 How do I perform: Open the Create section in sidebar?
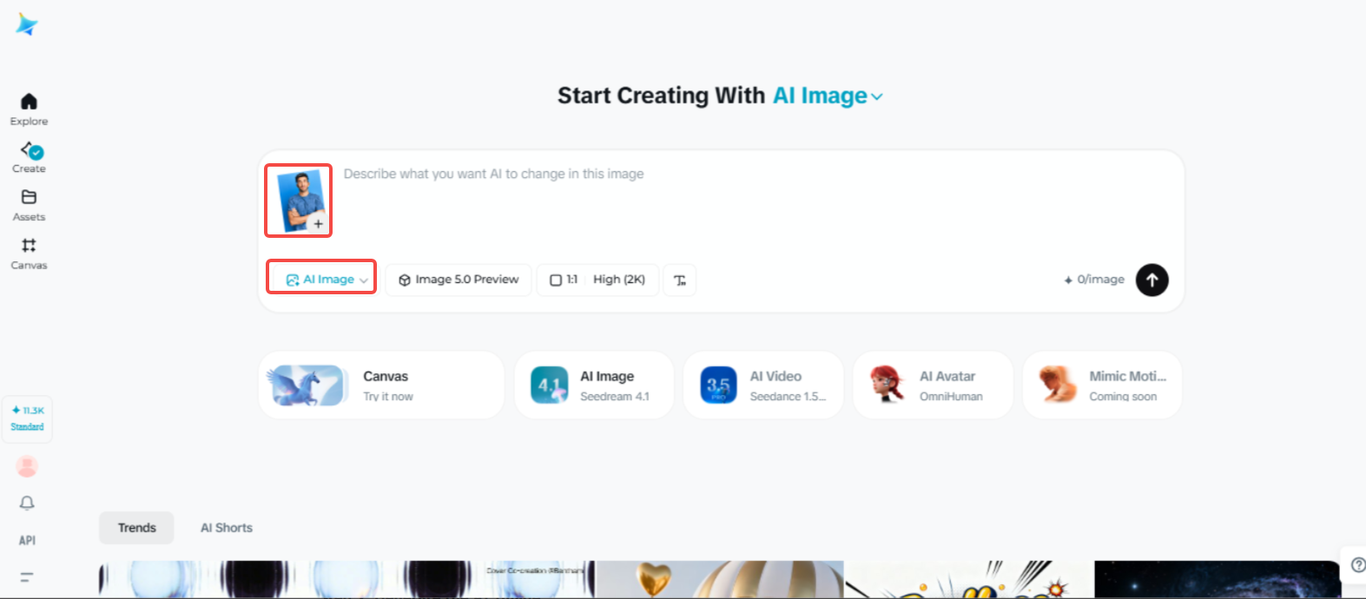[29, 157]
